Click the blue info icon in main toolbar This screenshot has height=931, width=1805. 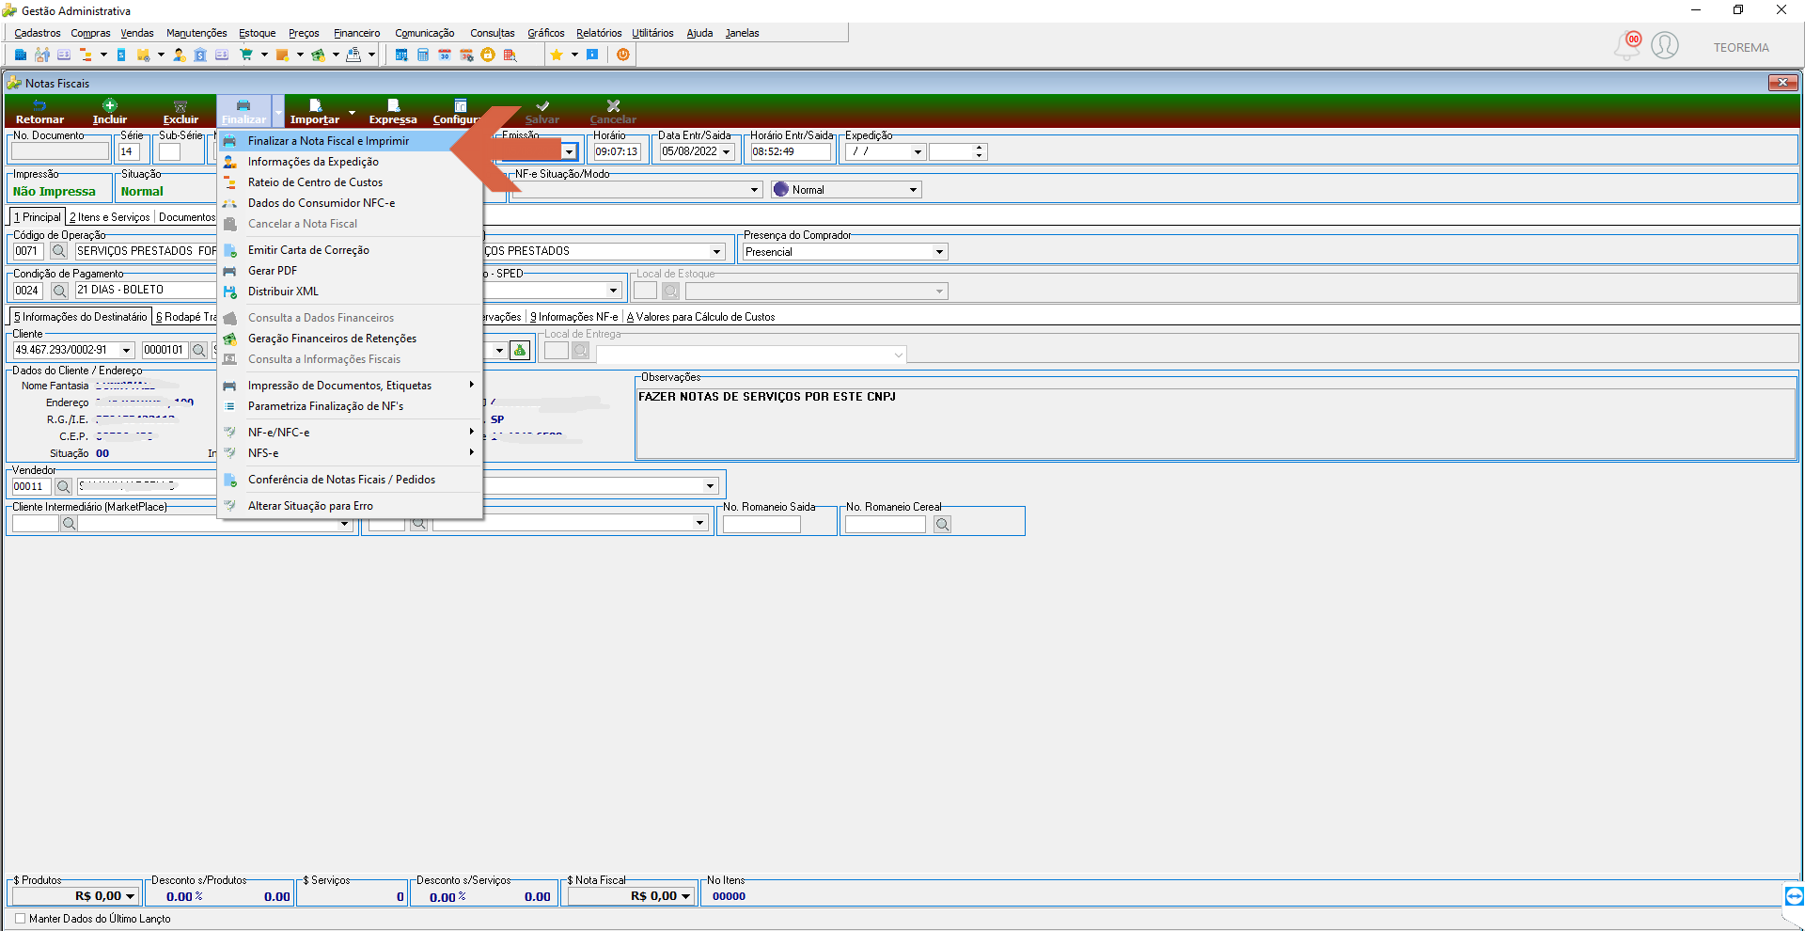click(x=592, y=55)
